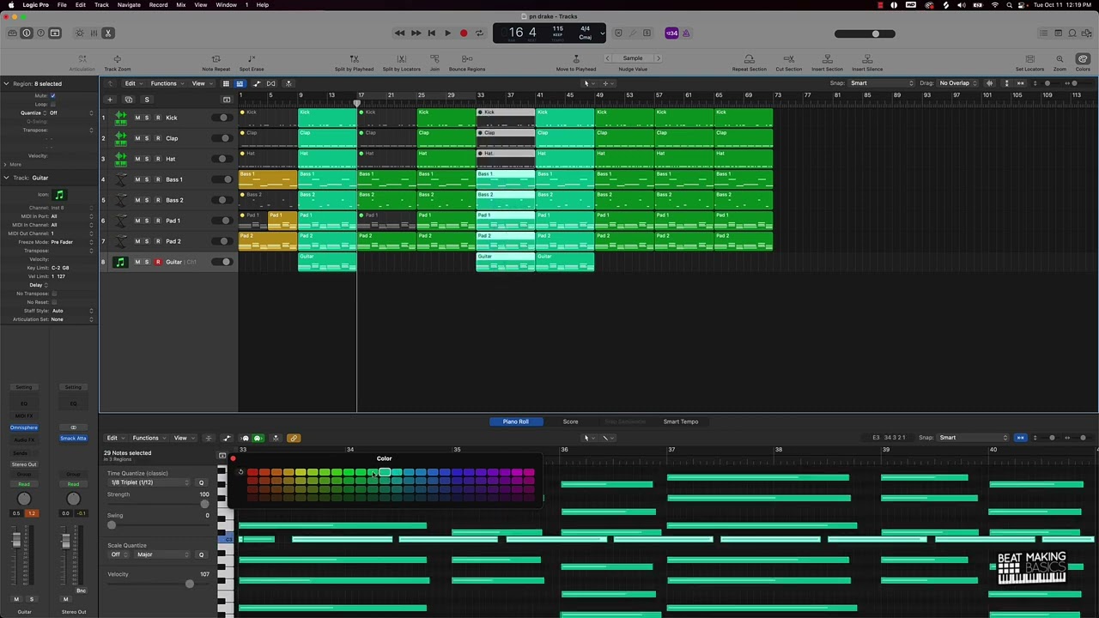Open Time Quantize 1/8 Triplet dropdown

coord(149,482)
